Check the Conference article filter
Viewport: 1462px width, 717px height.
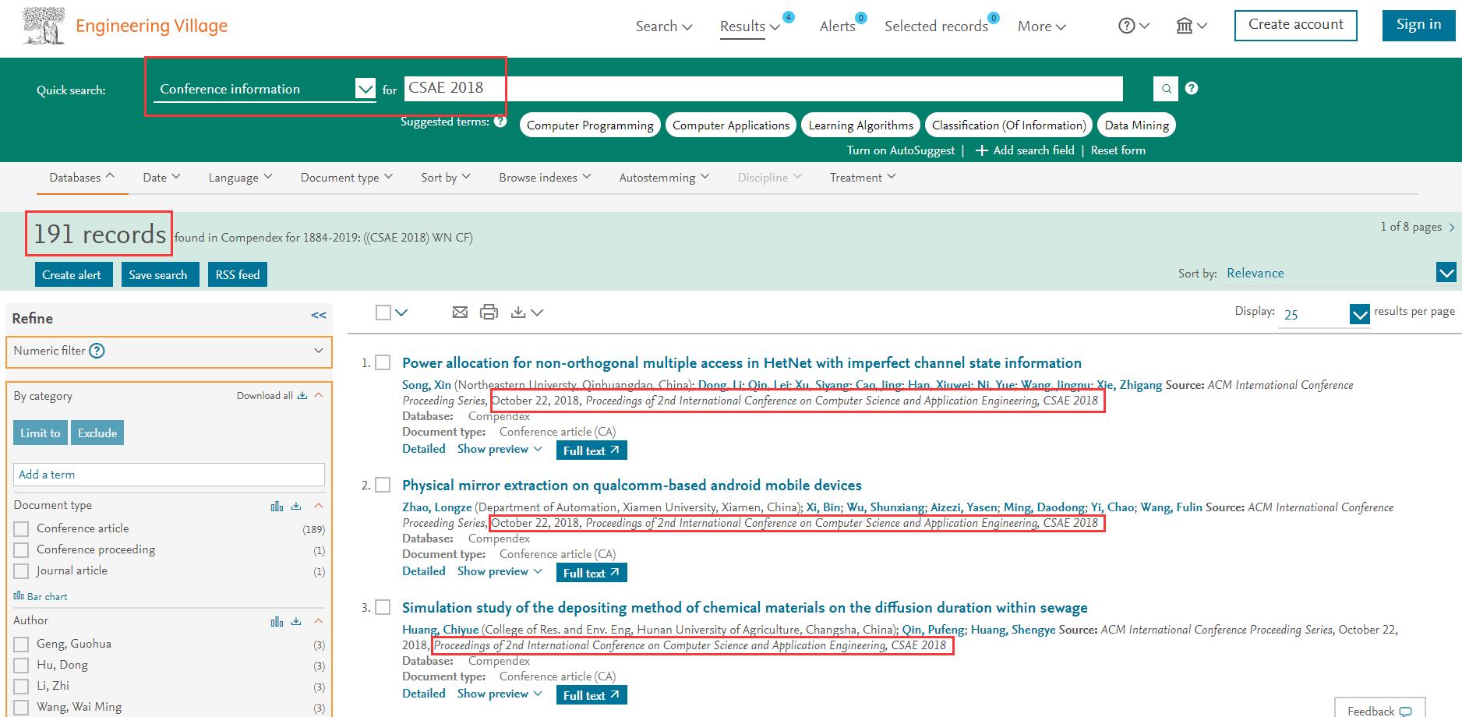pyautogui.click(x=22, y=529)
